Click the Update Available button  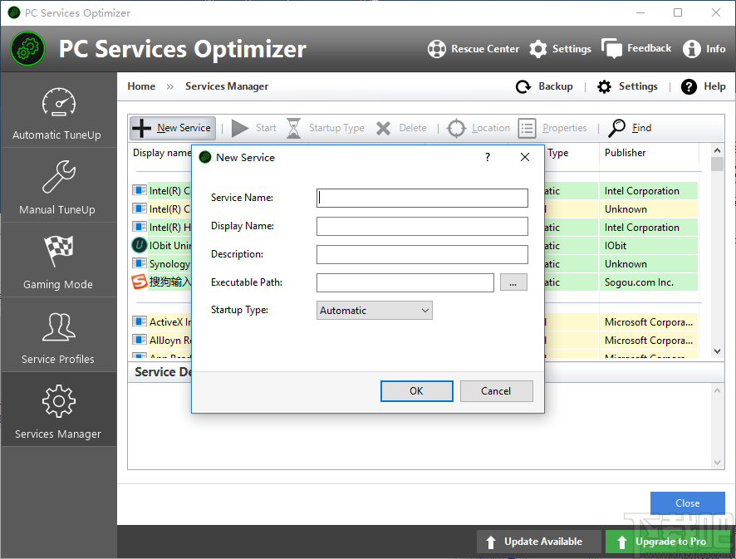click(x=538, y=542)
